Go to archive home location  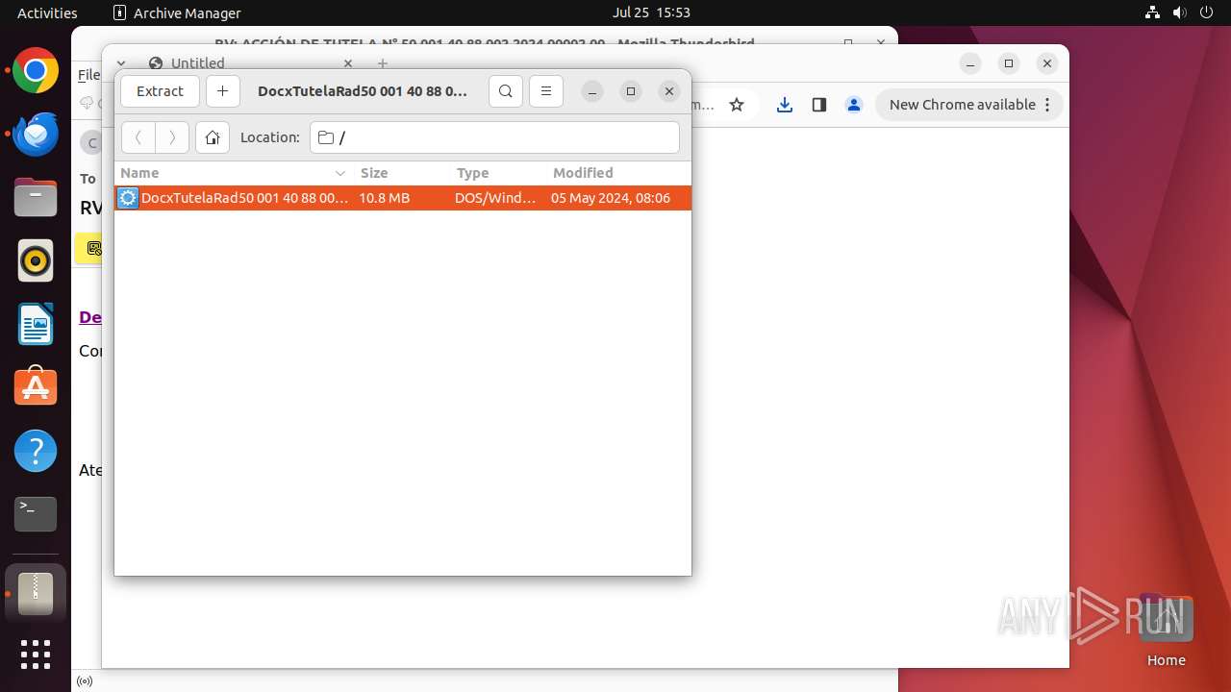click(213, 137)
